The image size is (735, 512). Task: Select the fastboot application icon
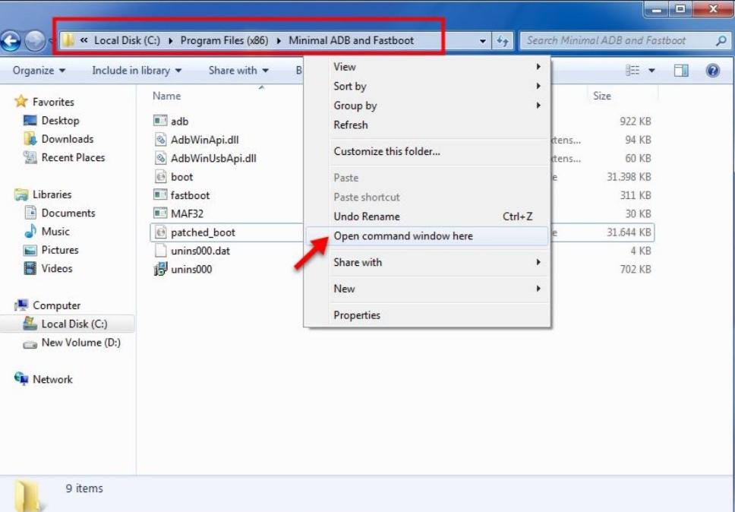click(160, 194)
